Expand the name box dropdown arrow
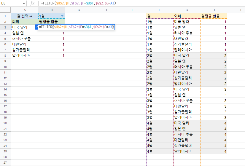Image resolution: width=245 pixels, height=166 pixels. pyautogui.click(x=24, y=4)
